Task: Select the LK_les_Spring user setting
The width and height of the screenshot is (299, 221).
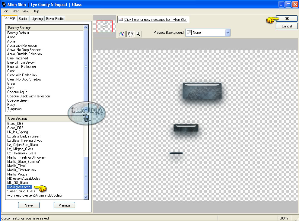Action: click(x=17, y=132)
